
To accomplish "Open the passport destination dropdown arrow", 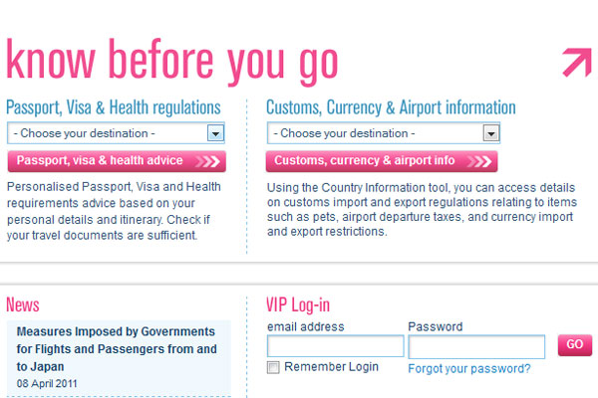I will tap(215, 133).
